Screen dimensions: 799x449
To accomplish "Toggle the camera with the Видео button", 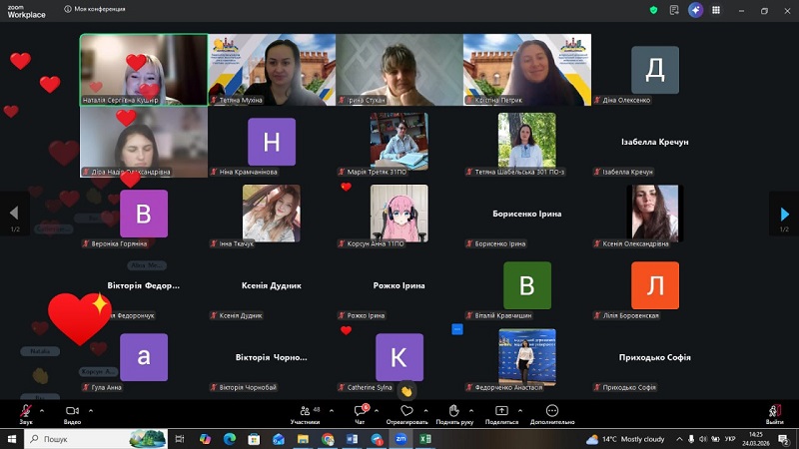I will (x=72, y=411).
